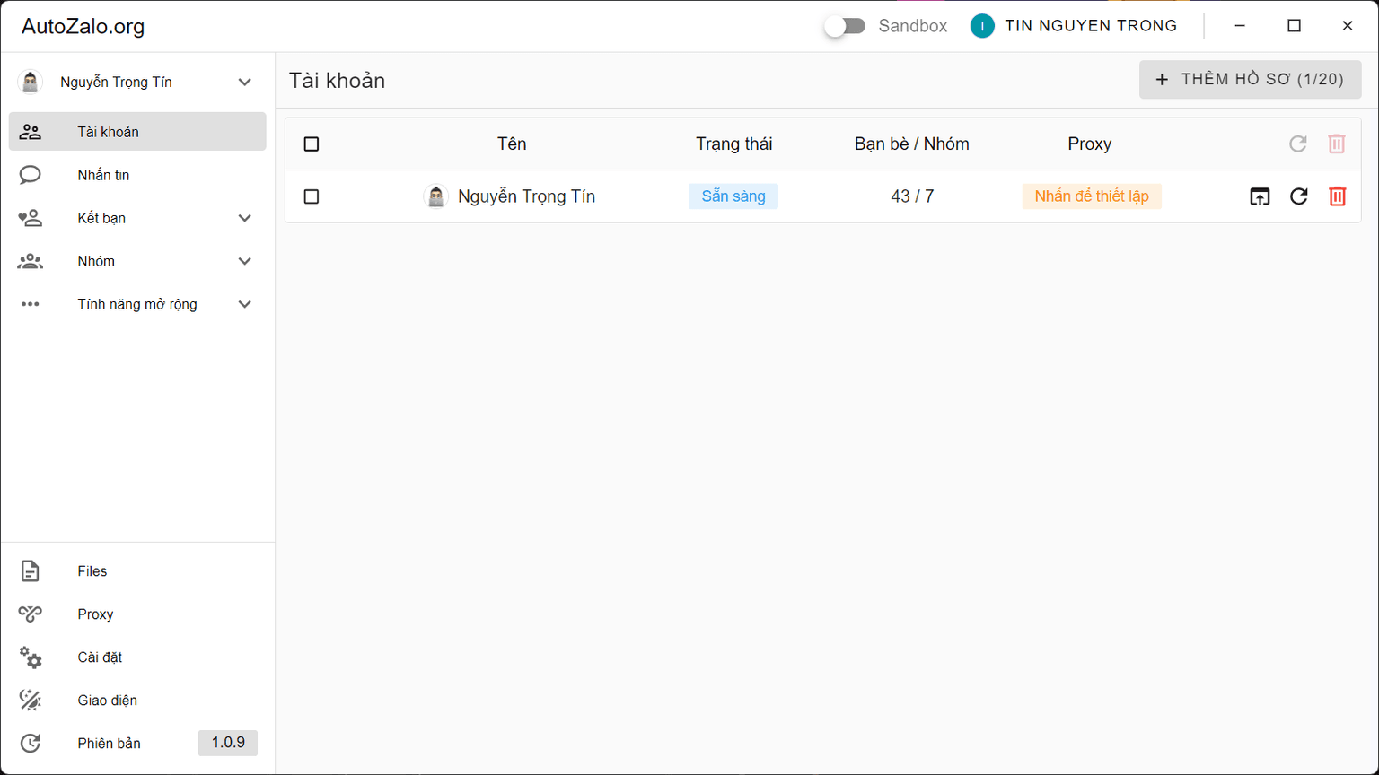The height and width of the screenshot is (775, 1379).
Task: Open the Files menu item
Action: (x=92, y=571)
